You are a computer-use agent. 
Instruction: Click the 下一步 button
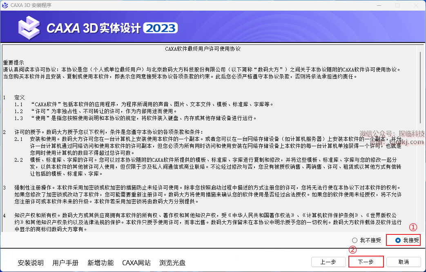pos(366,262)
